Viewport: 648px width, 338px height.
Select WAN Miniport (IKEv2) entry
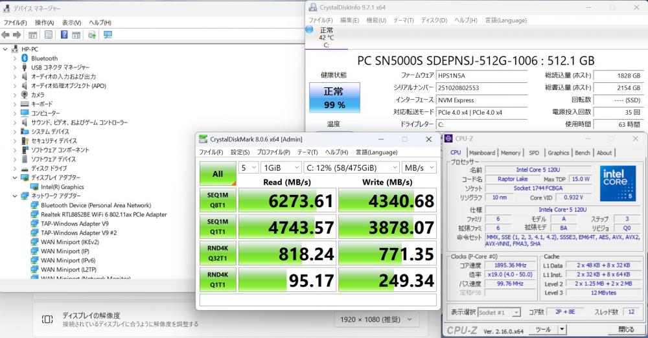[69, 242]
